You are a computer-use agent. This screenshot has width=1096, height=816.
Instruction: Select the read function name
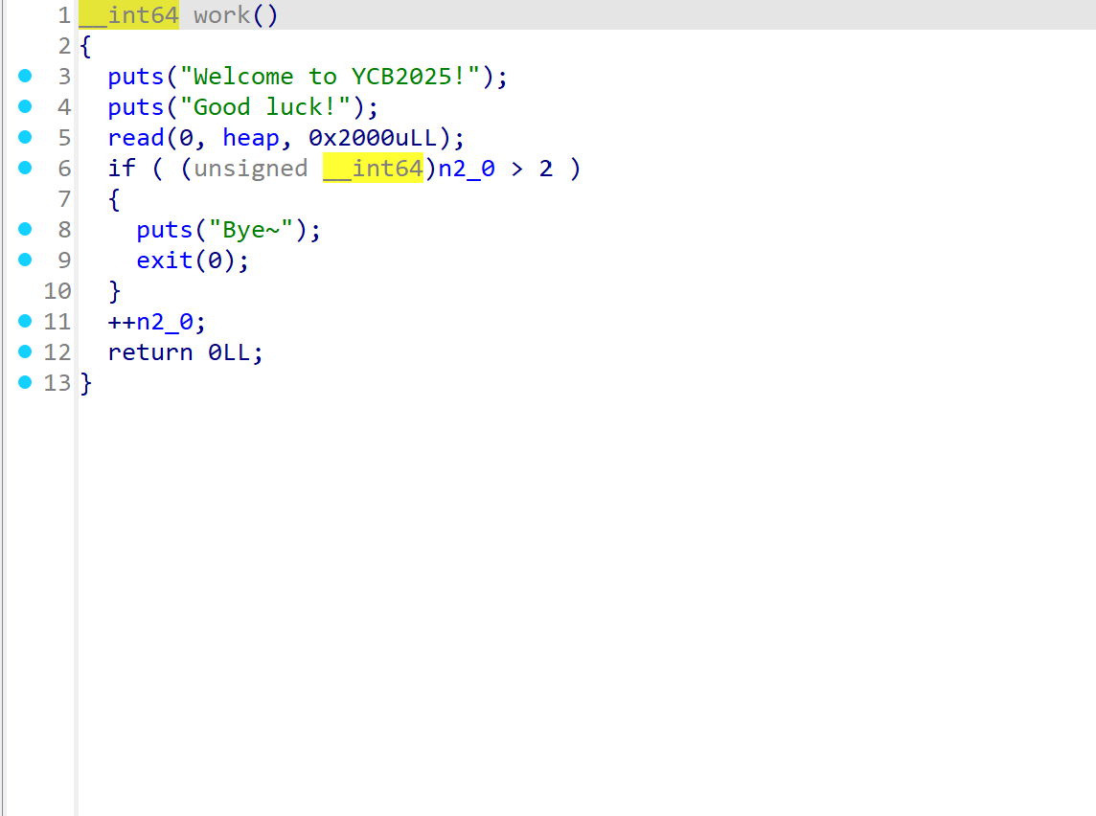[136, 138]
